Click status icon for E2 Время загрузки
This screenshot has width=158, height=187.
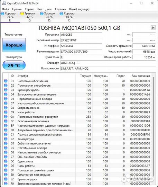point(6,179)
